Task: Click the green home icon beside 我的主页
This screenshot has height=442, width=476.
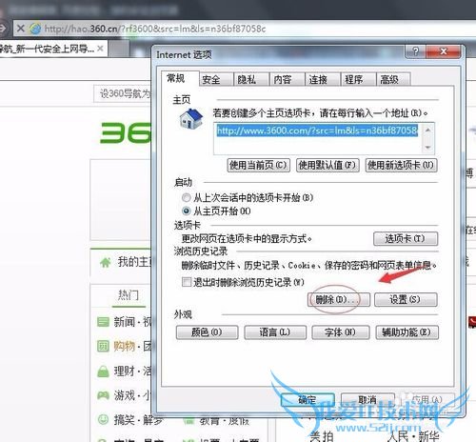Action: (106, 263)
